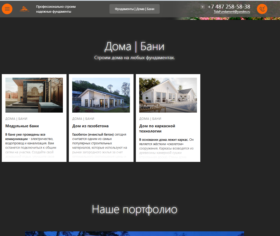This screenshot has height=236, width=280.
Task: Click 'ДОМА | БАНИ' label above 'Модульные бани'
Action: tap(16, 119)
